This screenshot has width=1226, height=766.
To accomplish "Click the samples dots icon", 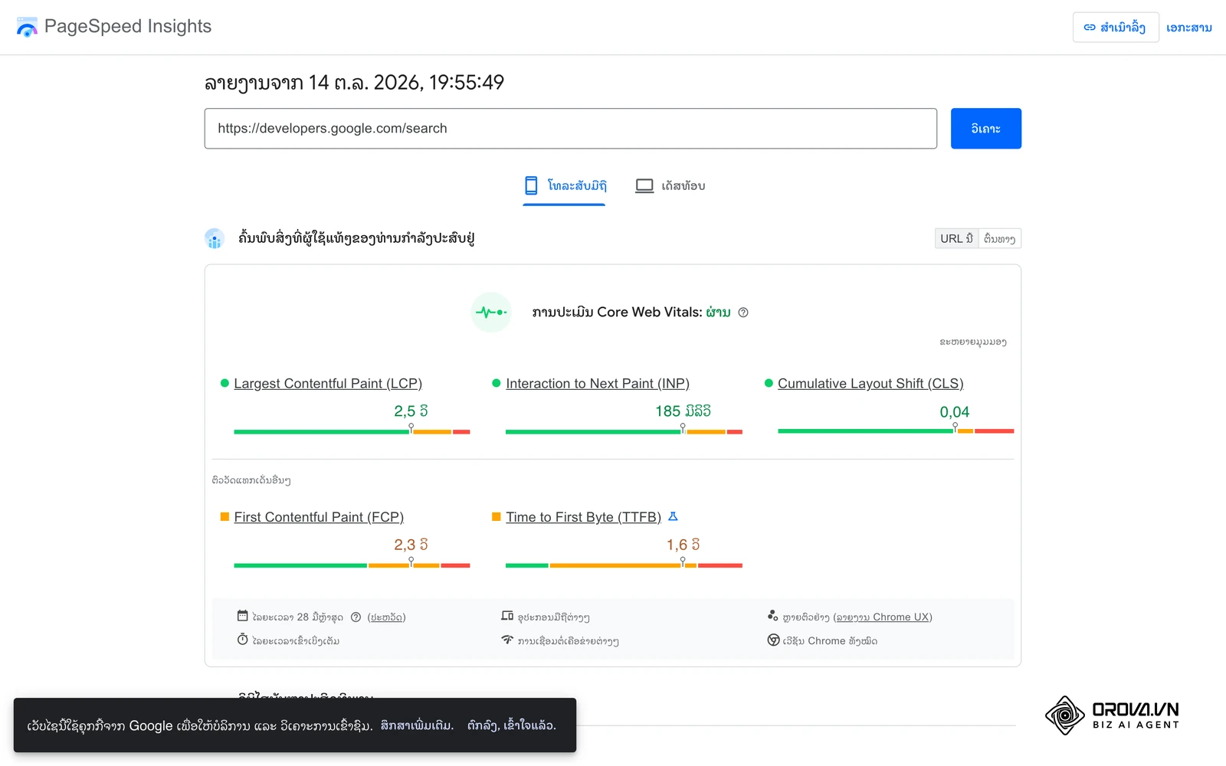I will pyautogui.click(x=772, y=616).
